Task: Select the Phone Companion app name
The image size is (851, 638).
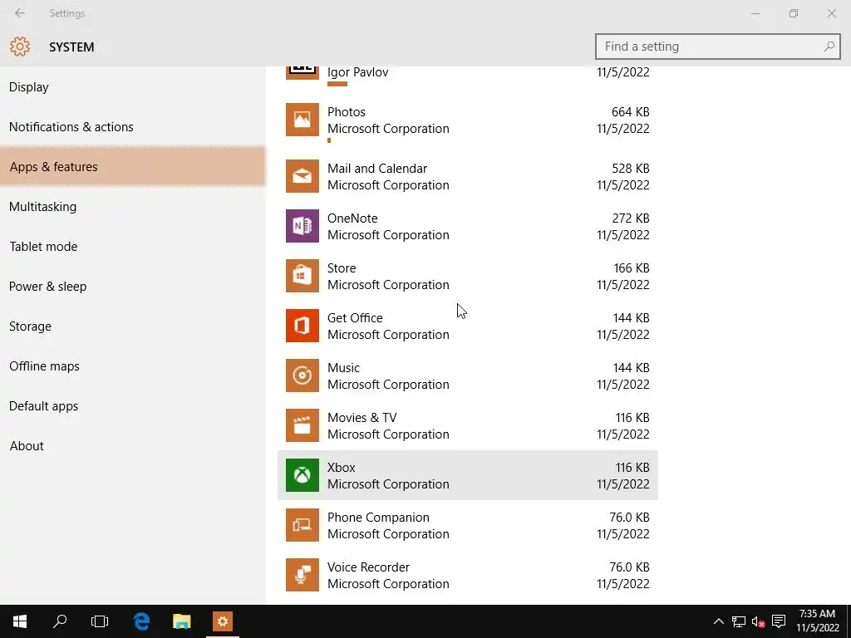Action: click(378, 518)
